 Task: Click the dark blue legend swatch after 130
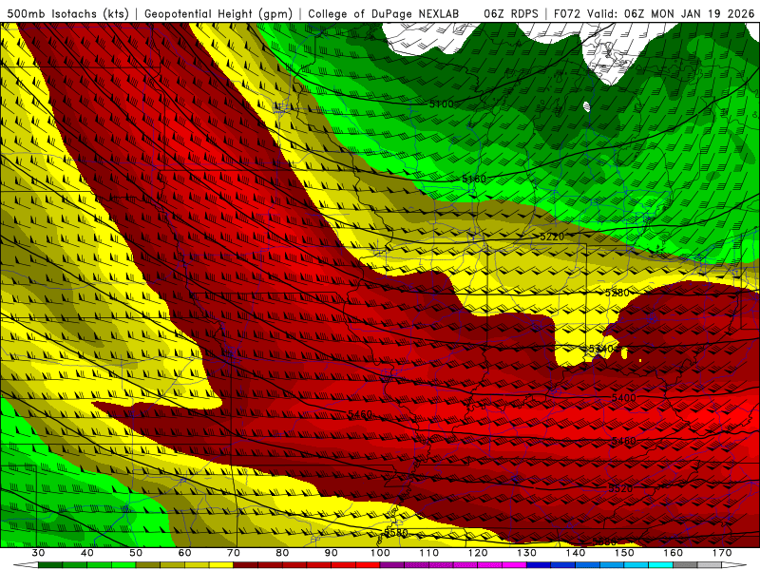tap(539, 564)
